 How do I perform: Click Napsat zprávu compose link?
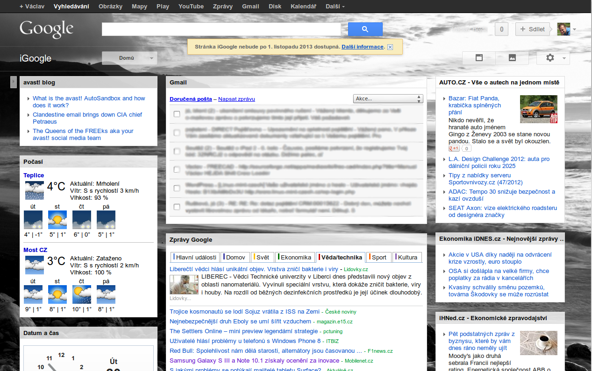click(x=236, y=99)
